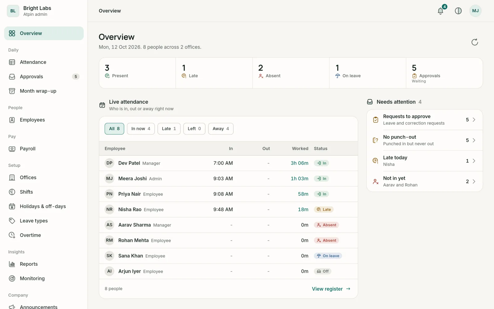This screenshot has height=309, width=494.
Task: Click the BL Bright Labs logo
Action: (x=13, y=11)
